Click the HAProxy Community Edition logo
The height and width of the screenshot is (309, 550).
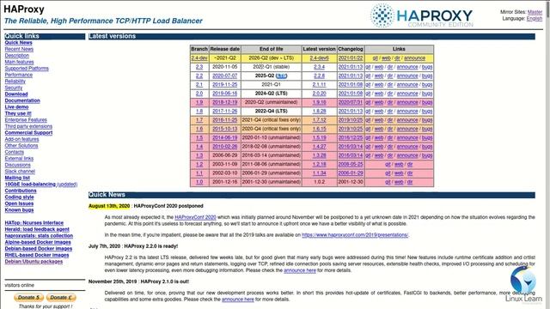click(422, 15)
